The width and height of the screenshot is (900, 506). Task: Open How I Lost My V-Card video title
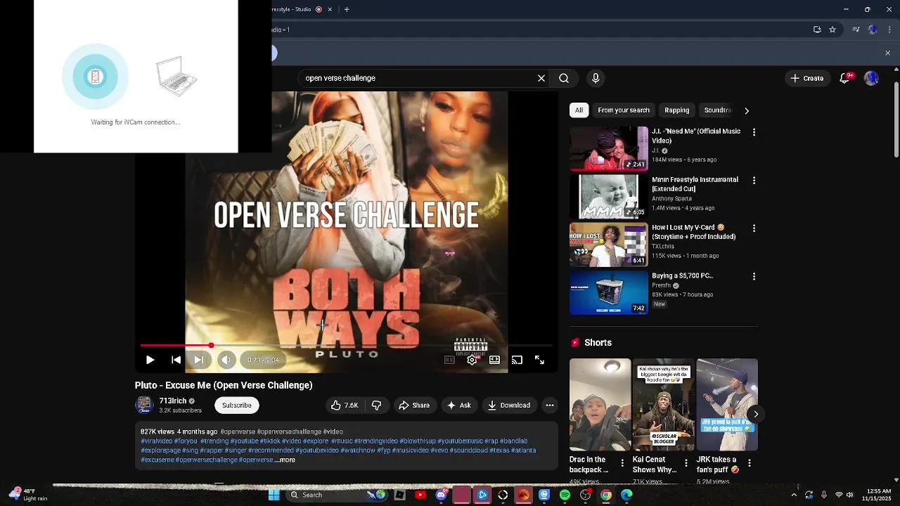click(693, 232)
